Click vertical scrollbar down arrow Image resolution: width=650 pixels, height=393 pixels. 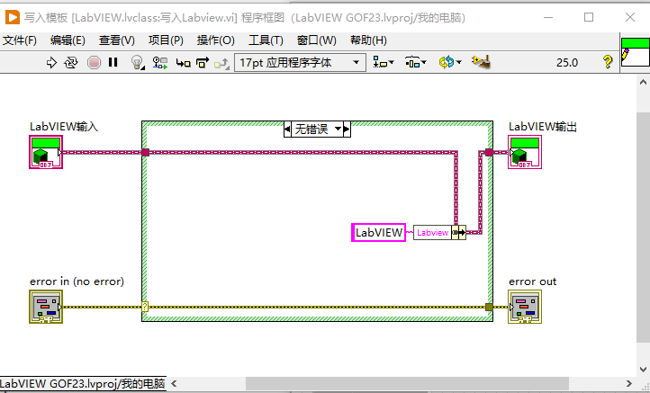643,368
